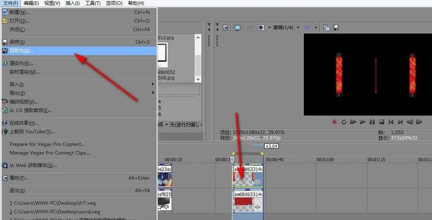Click the red record button in preview
This screenshot has height=220, width=432.
pos(334,122)
